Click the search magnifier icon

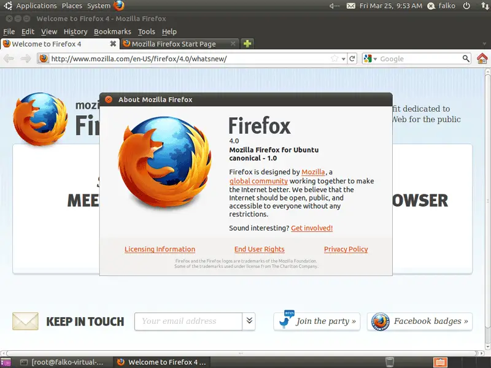466,58
